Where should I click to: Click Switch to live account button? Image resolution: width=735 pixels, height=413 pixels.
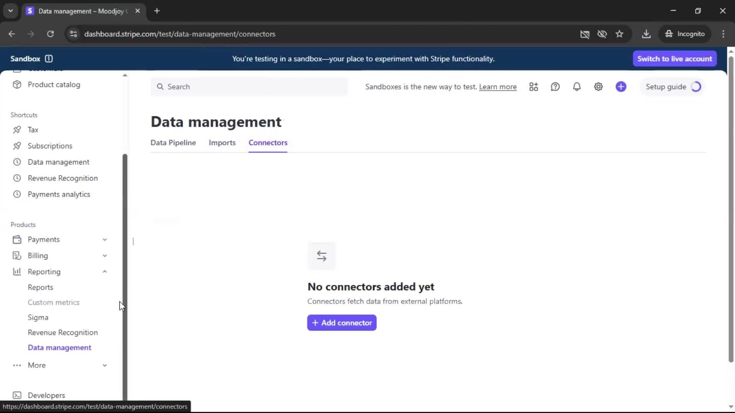674,59
